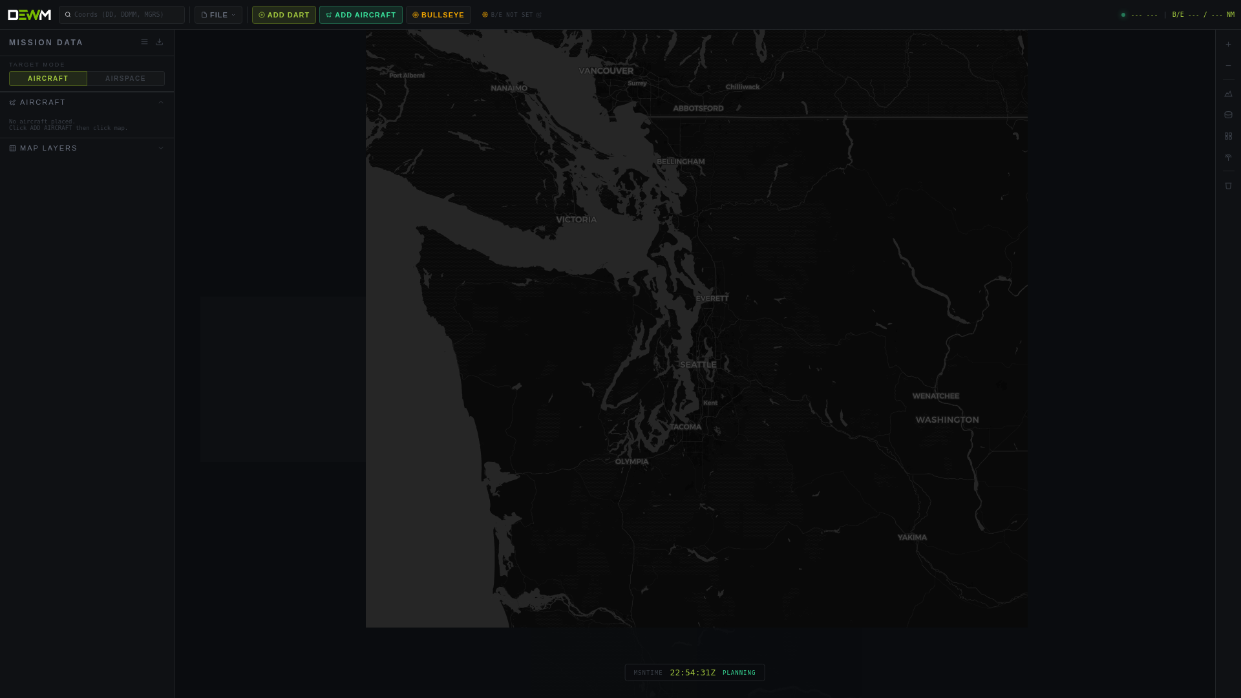Click the grid icon beside MAP LAYERS
The width and height of the screenshot is (1241, 698).
pyautogui.click(x=12, y=149)
